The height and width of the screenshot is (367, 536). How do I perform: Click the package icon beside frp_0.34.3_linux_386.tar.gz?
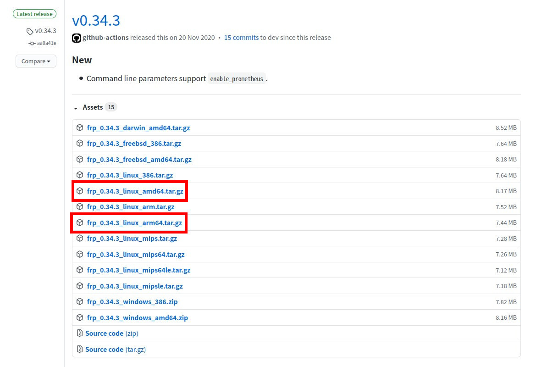[80, 175]
